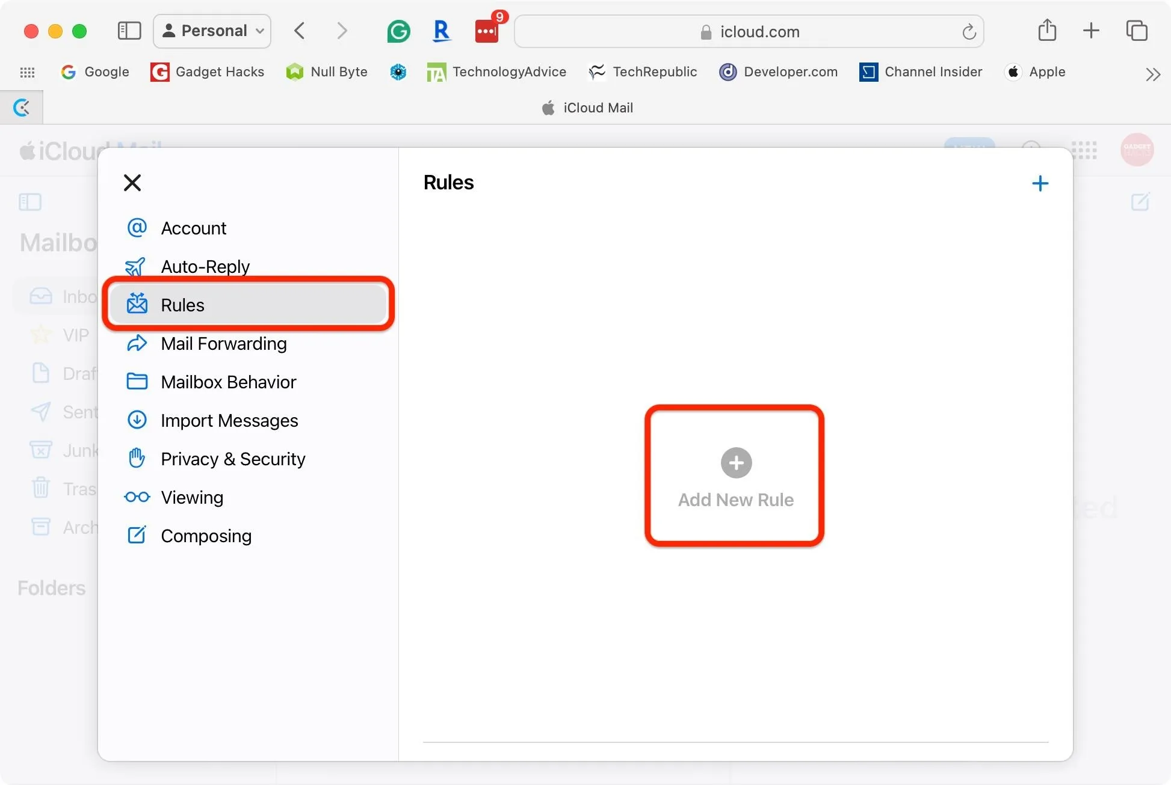Close the settings panel with X
This screenshot has width=1171, height=785.
point(132,183)
